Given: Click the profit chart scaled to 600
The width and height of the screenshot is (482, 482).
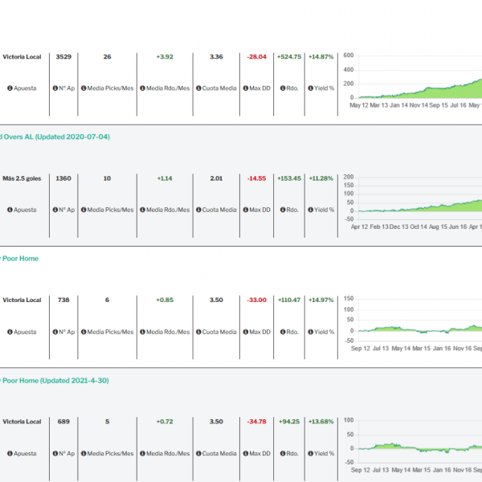Looking at the screenshot, I should pos(412,80).
